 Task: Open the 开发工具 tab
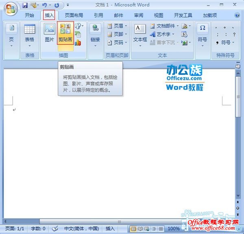(183, 15)
